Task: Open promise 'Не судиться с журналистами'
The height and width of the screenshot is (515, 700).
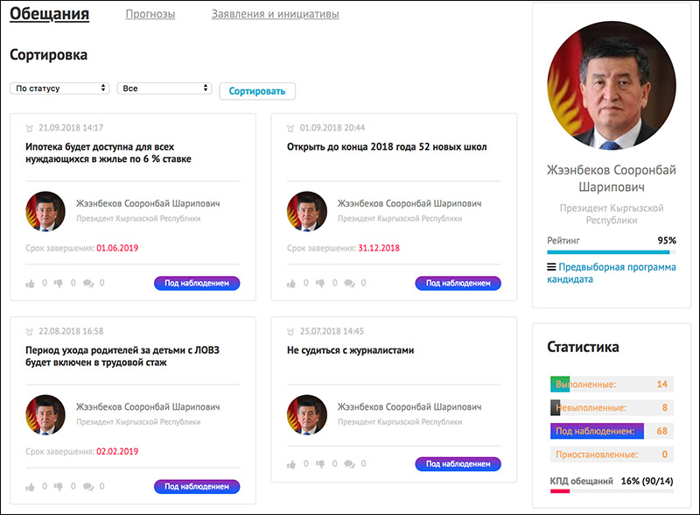Action: pos(350,350)
